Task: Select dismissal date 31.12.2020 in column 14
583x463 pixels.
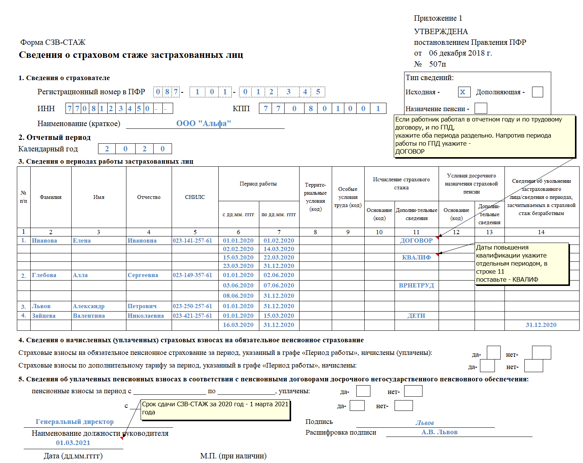Action: 542,325
